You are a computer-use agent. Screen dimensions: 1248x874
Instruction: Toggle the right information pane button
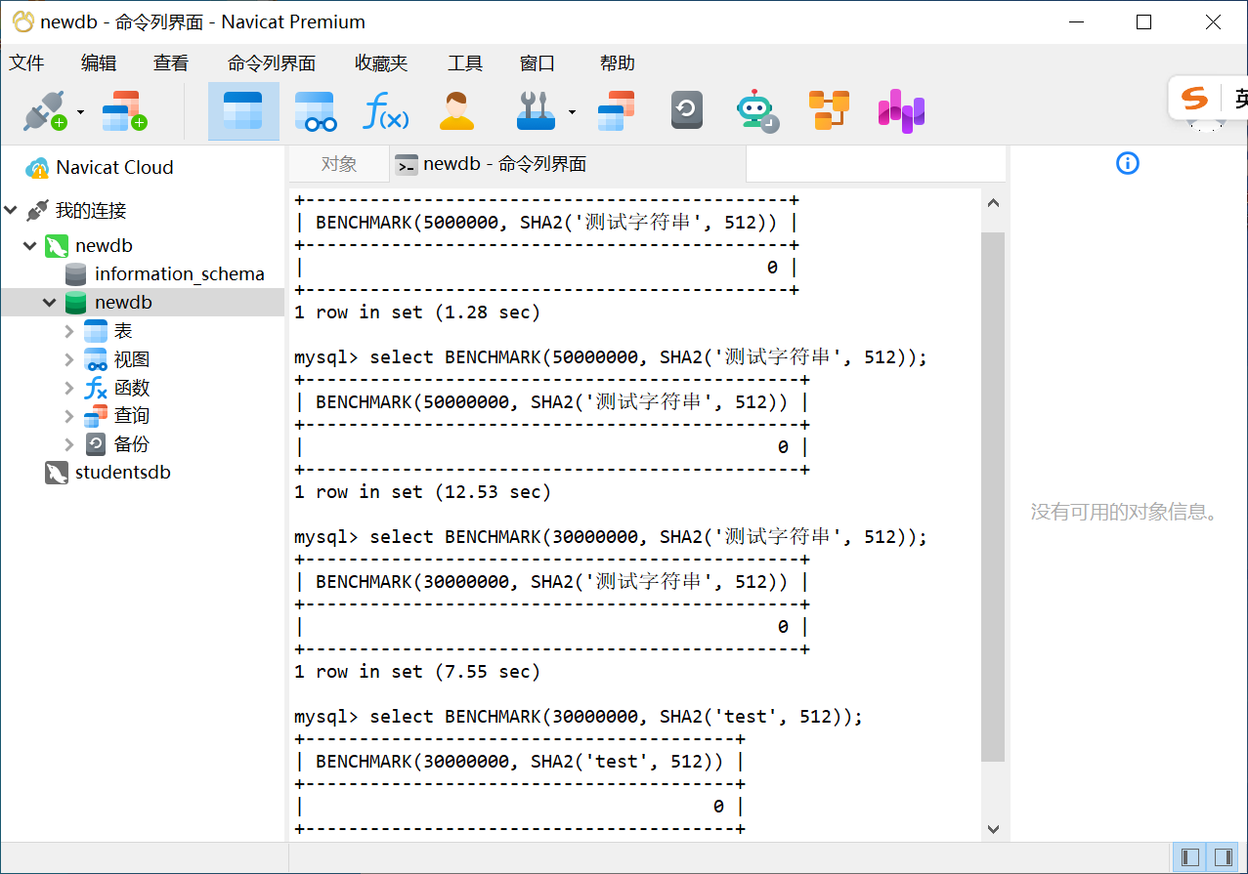(1223, 857)
